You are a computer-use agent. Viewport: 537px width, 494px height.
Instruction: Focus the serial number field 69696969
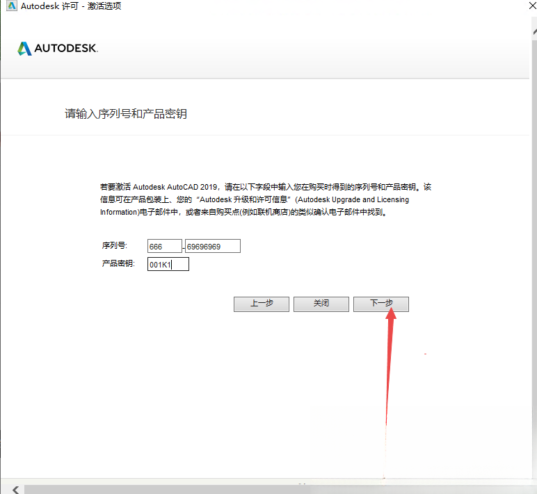point(213,247)
